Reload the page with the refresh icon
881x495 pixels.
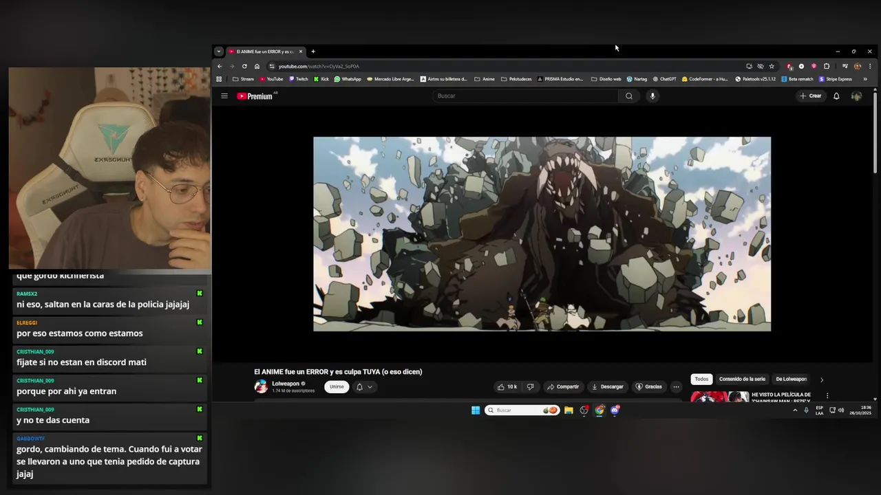[244, 66]
